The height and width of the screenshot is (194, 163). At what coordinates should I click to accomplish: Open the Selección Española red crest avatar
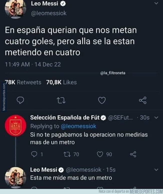point(16,125)
